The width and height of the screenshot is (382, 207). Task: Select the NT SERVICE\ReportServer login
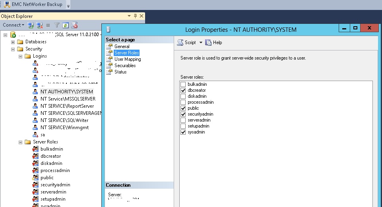67,106
